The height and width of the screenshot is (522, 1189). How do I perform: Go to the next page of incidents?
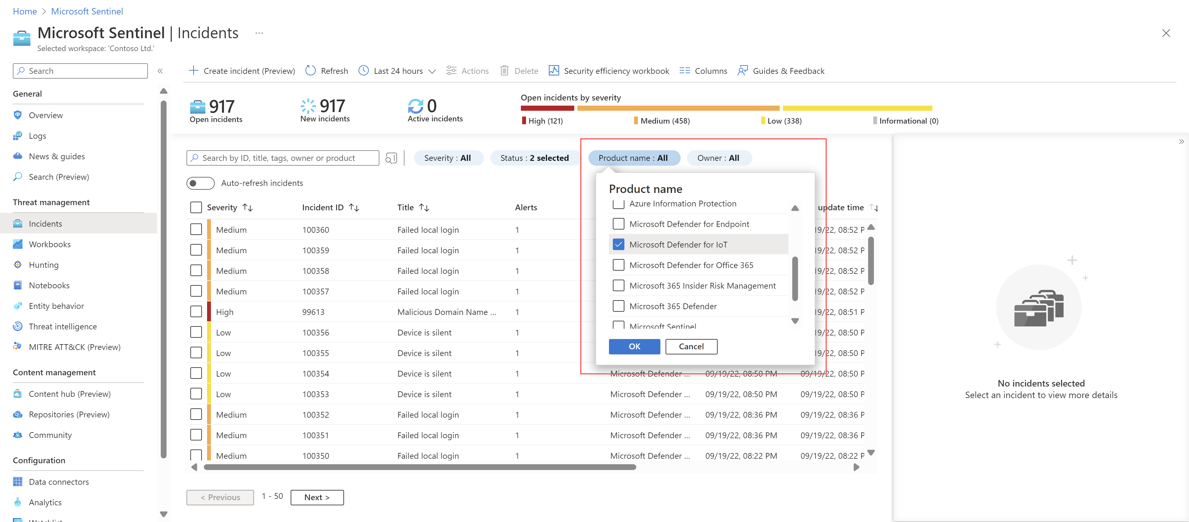pos(317,497)
